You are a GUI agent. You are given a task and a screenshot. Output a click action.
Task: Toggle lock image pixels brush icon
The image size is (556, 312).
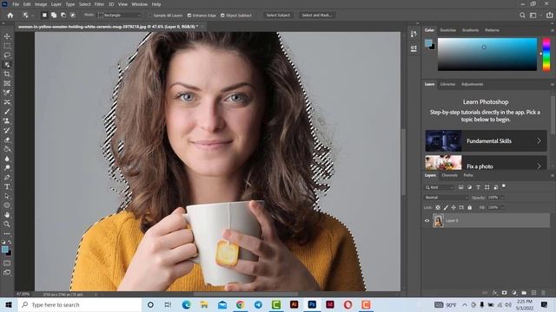446,208
